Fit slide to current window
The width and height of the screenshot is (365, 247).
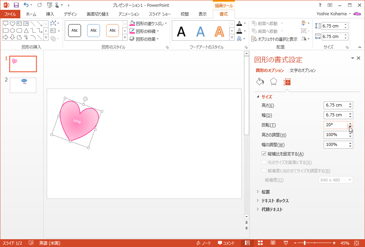[x=357, y=243]
